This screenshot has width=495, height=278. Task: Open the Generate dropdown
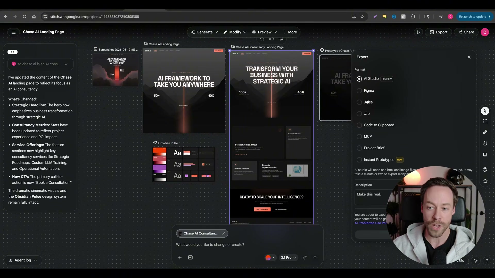point(204,32)
